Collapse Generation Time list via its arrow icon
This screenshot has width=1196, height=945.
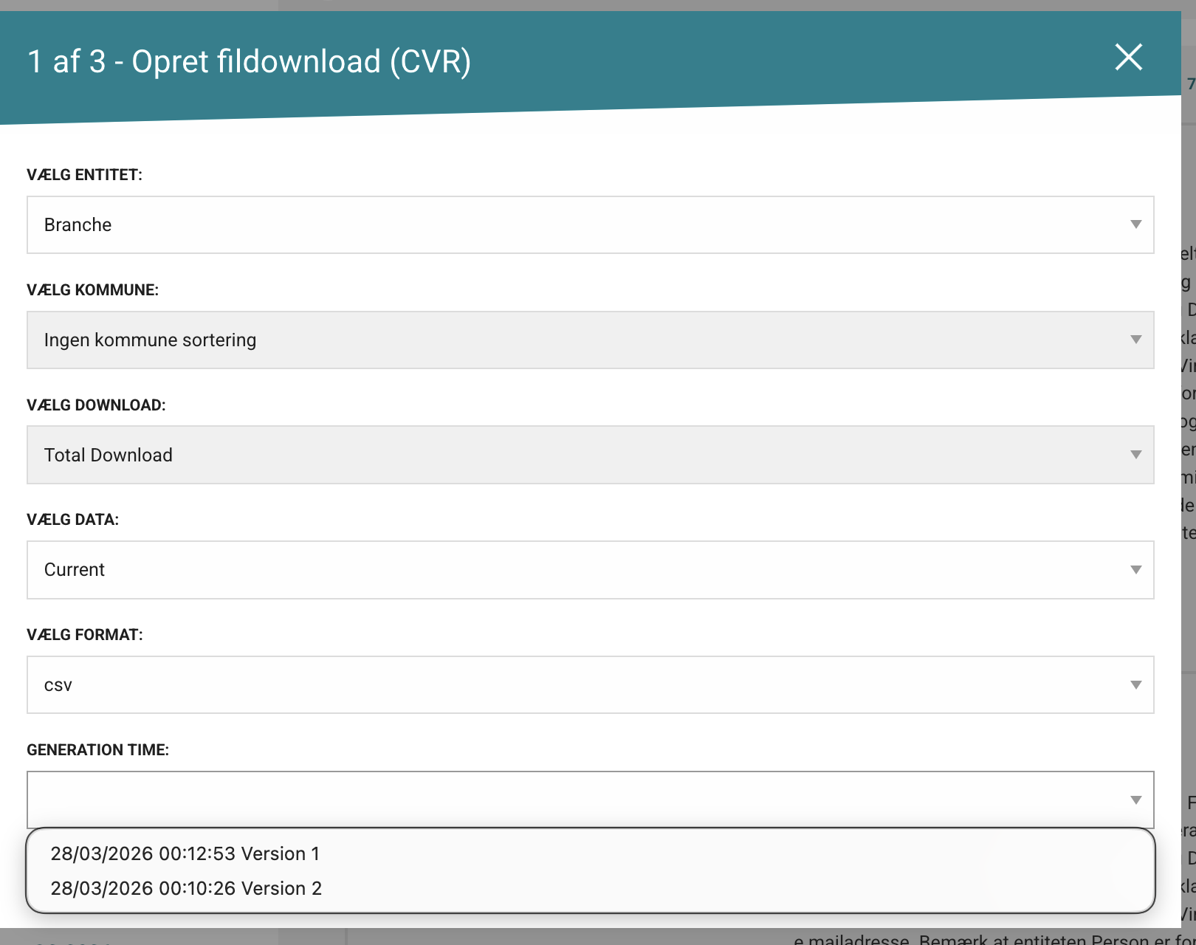(x=1135, y=800)
